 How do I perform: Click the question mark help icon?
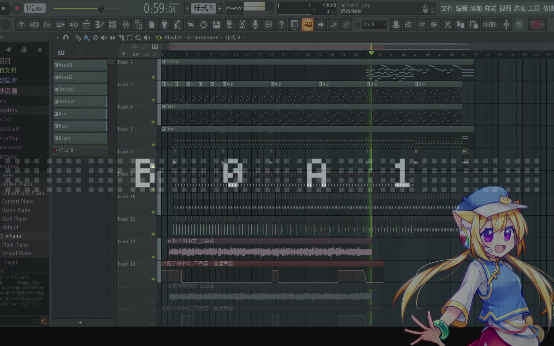[281, 24]
